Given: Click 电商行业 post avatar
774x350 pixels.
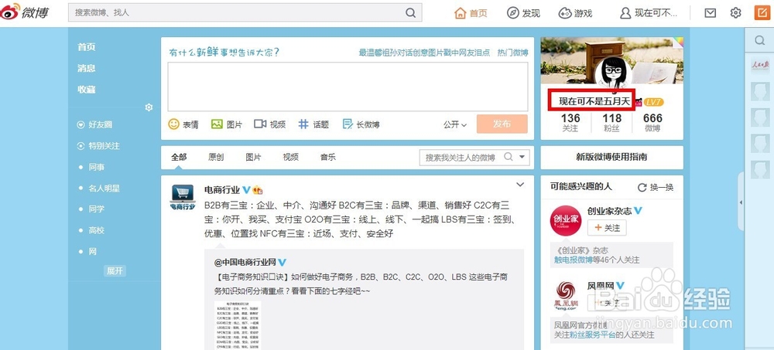Looking at the screenshot, I should click(x=183, y=198).
